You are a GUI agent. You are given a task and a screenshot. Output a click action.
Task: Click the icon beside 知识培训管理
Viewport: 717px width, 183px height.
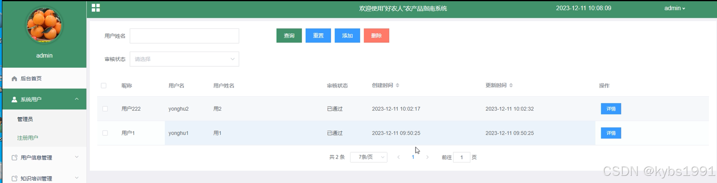[14, 179]
